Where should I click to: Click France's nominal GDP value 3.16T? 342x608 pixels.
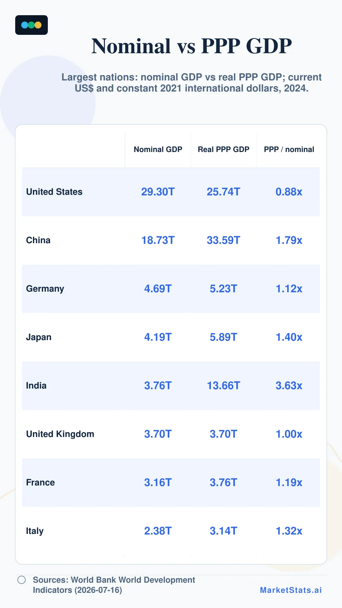point(158,483)
